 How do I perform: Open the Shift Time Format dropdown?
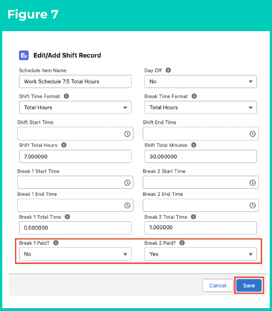[75, 108]
